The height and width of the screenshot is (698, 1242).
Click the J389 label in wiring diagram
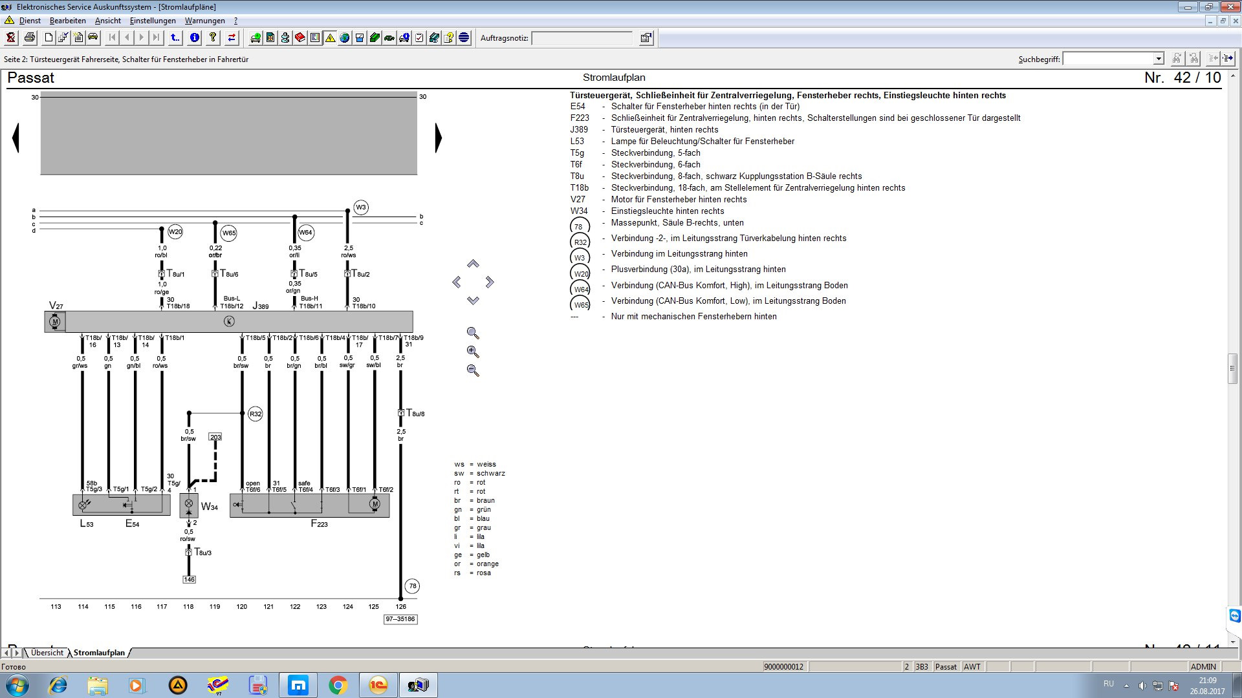pyautogui.click(x=261, y=306)
